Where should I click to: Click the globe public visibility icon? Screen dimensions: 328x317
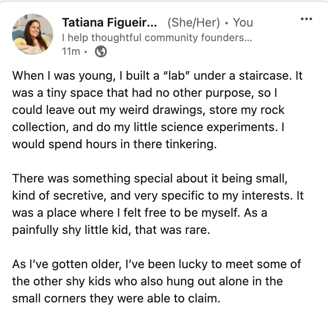pyautogui.click(x=100, y=52)
